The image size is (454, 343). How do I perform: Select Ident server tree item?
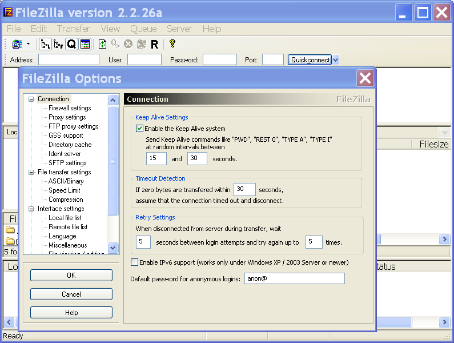tap(65, 154)
